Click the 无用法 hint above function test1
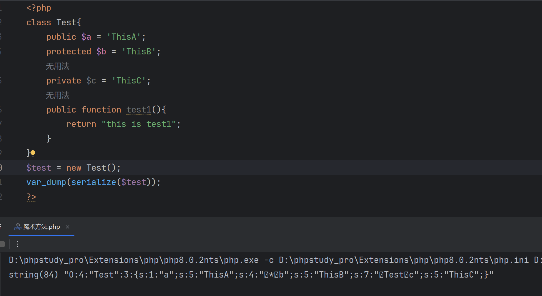Image resolution: width=542 pixels, height=296 pixels. [58, 95]
